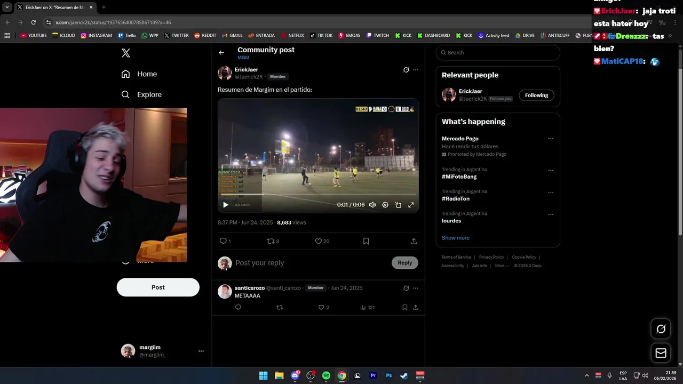Open more options for #RadioTon trend
This screenshot has height=384, width=683.
(551, 193)
